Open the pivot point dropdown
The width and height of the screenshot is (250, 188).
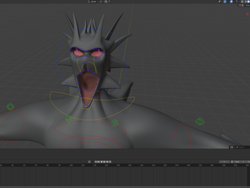[102, 2]
